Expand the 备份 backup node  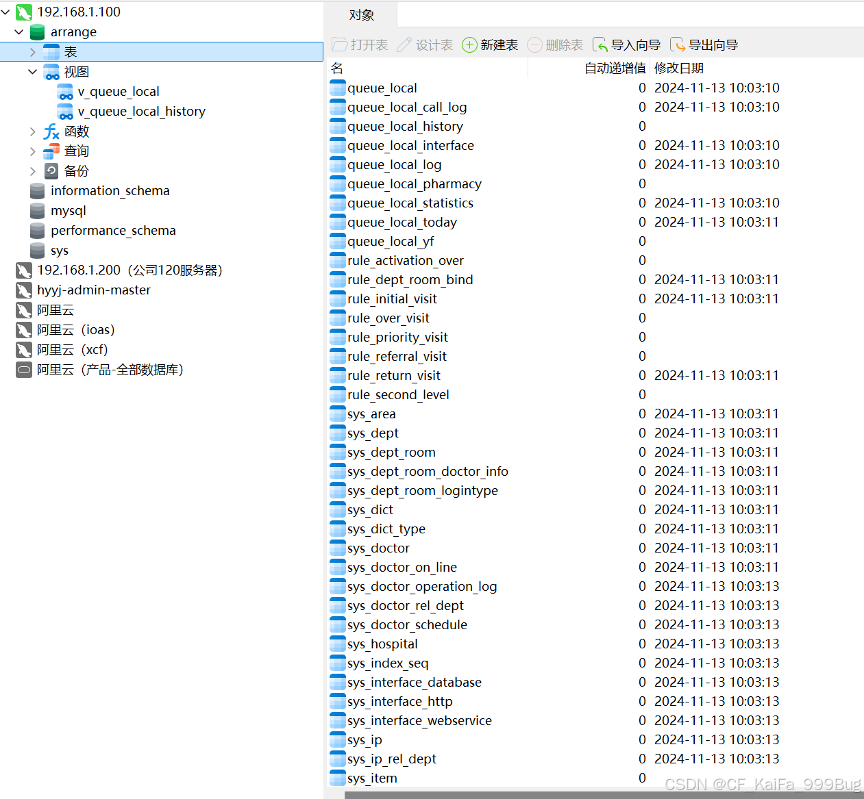(x=32, y=171)
